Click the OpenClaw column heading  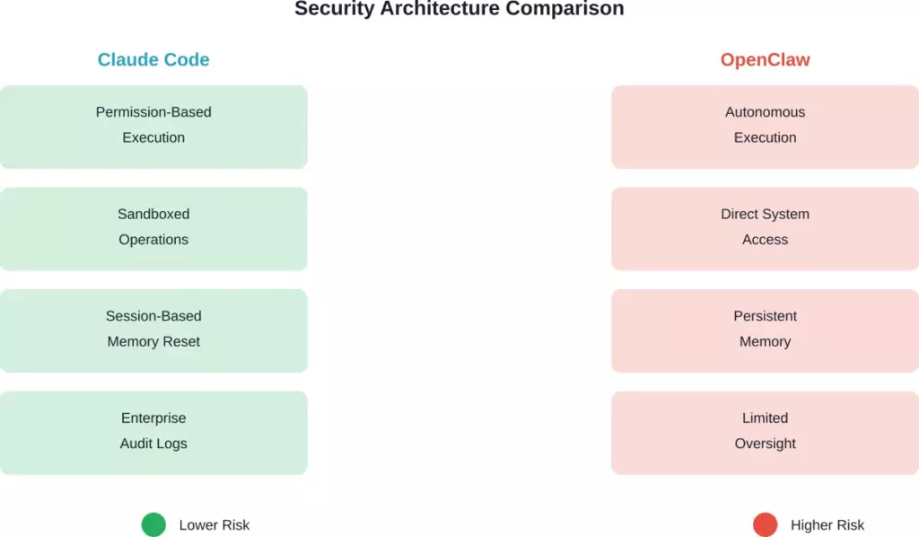point(765,60)
